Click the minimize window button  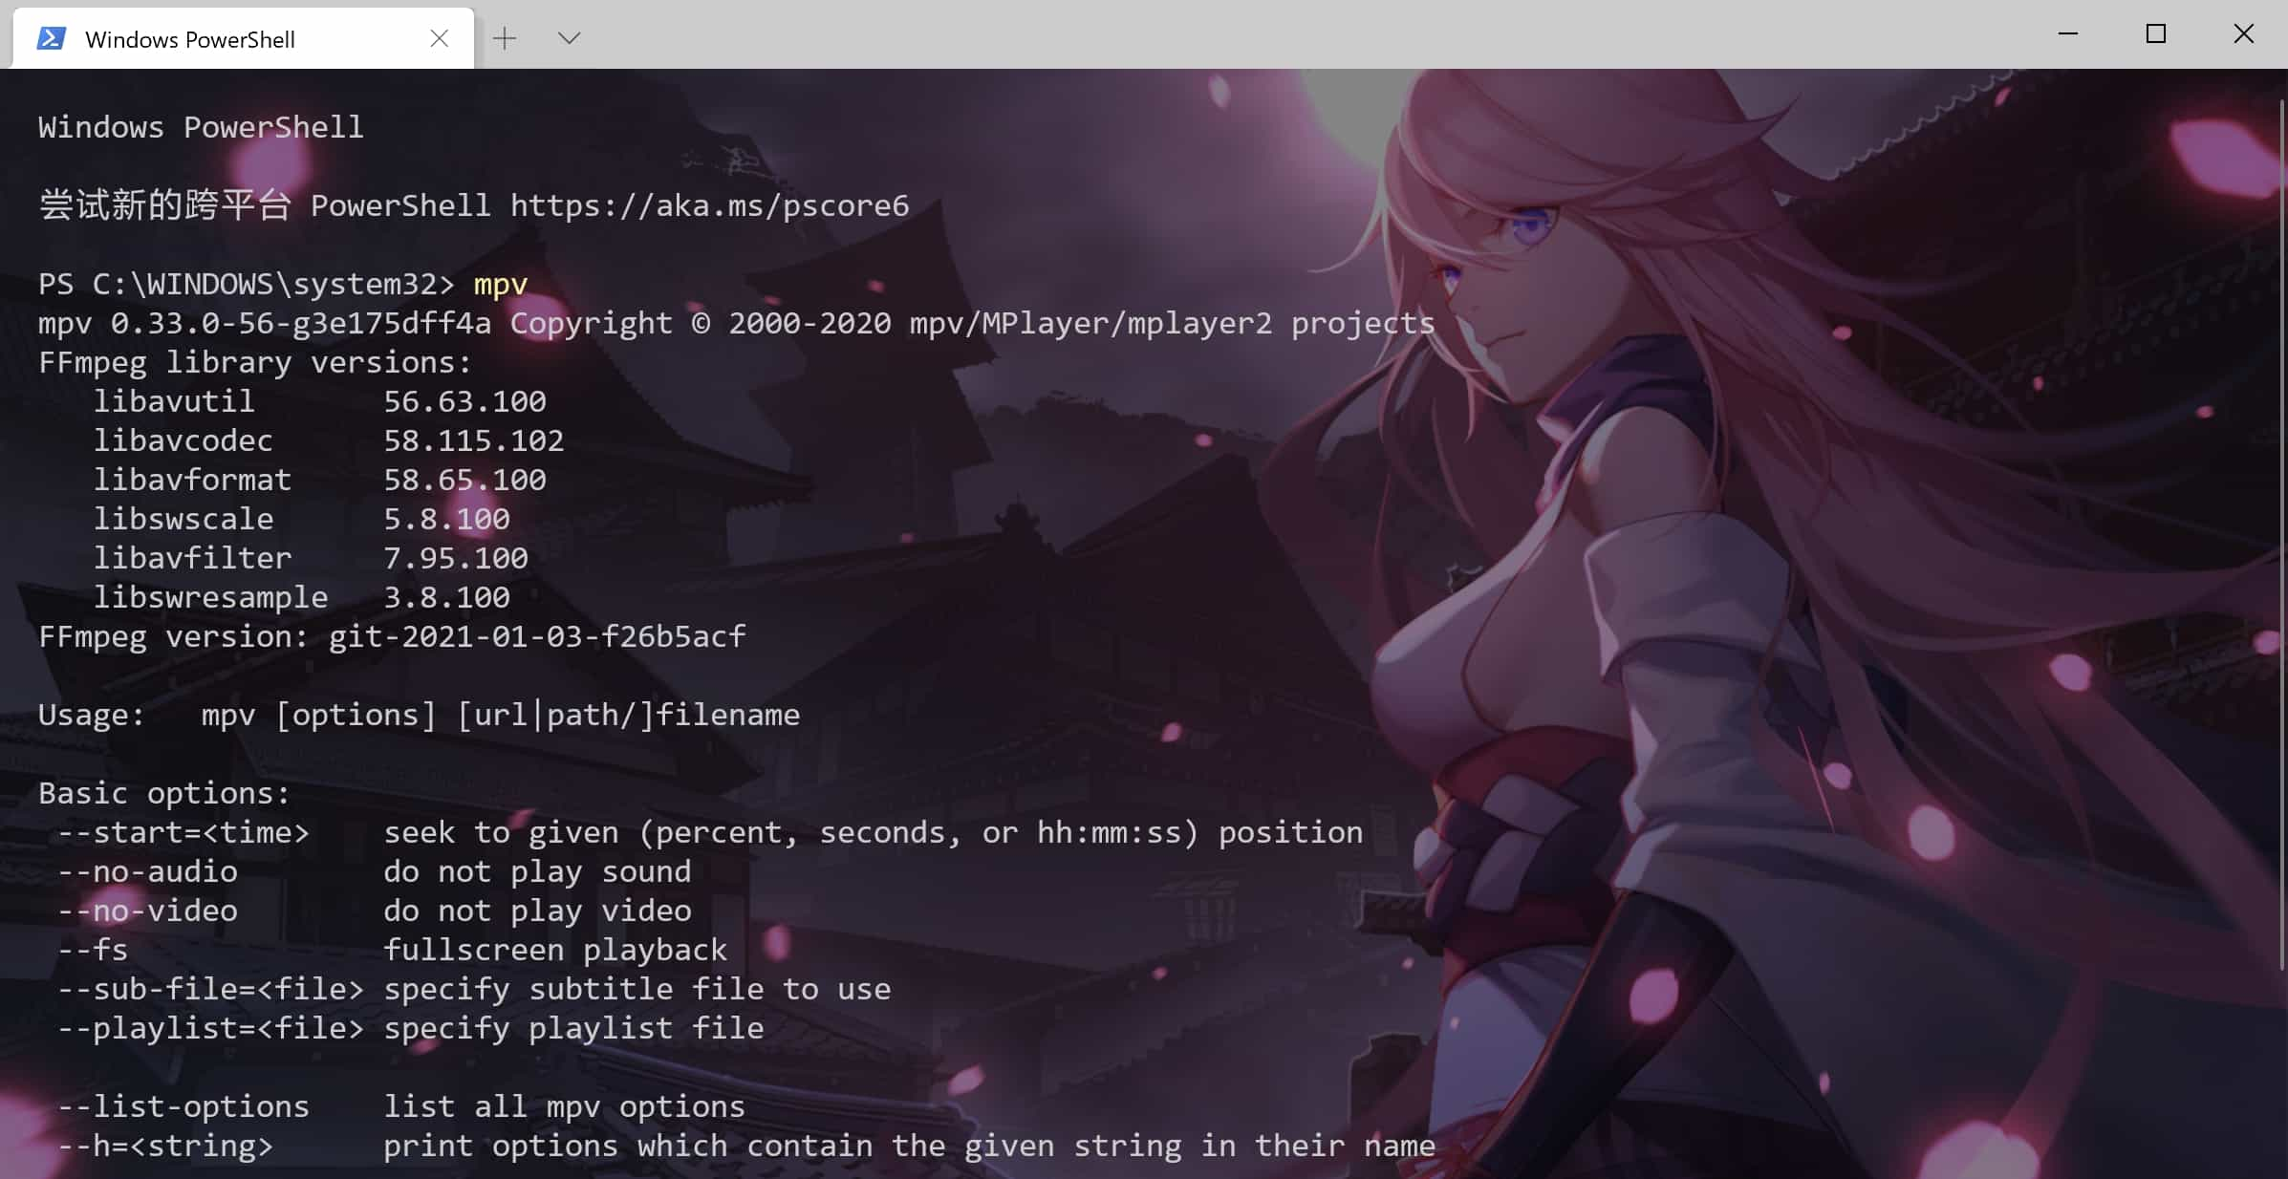[x=2070, y=32]
